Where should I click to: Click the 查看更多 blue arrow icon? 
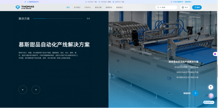(x=195, y=93)
